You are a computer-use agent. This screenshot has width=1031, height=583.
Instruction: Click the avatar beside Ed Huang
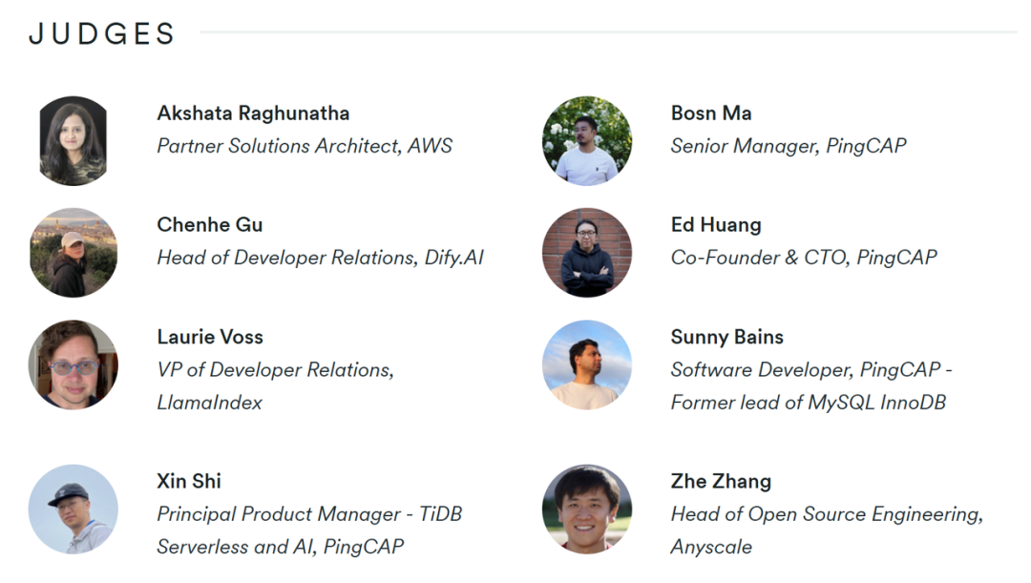587,253
